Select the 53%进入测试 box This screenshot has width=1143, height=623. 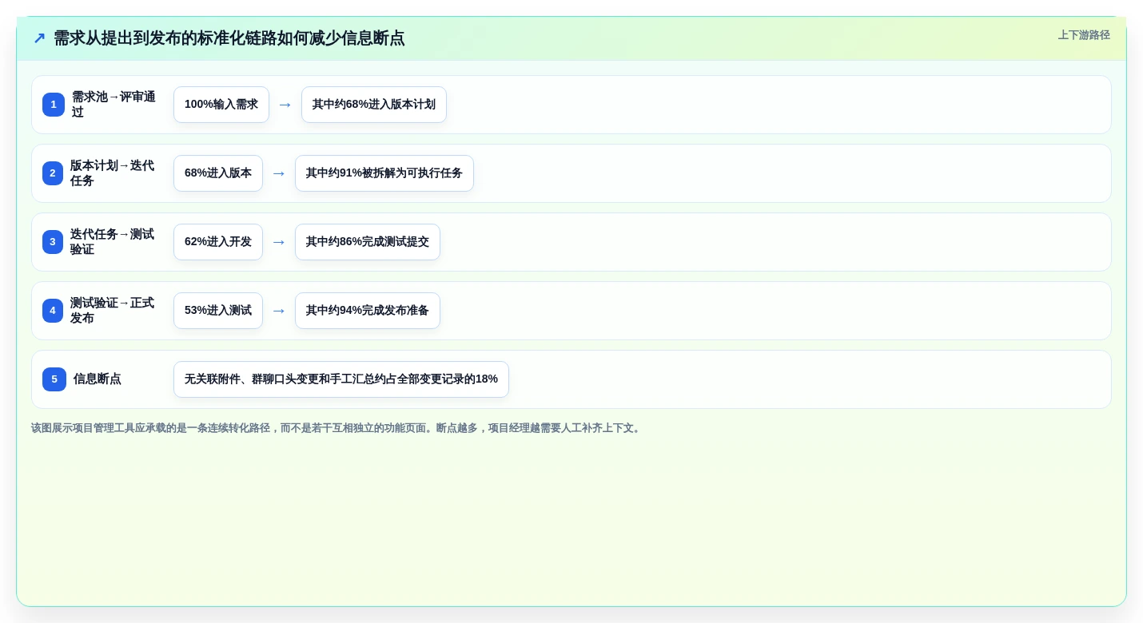point(218,311)
